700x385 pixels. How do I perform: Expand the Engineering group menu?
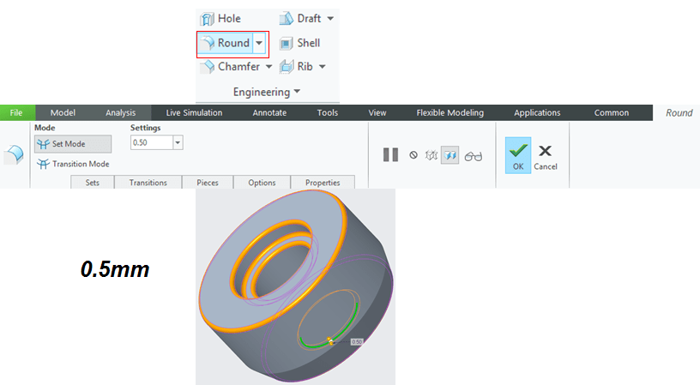tap(267, 91)
